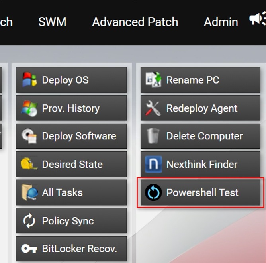The image size is (266, 263).
Task: Click the Delete Computer trash can icon
Action: pos(153,136)
